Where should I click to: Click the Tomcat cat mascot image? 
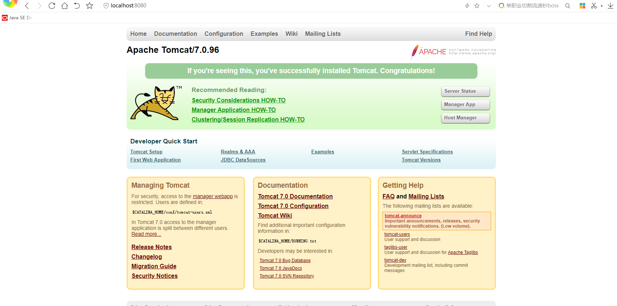coord(155,103)
